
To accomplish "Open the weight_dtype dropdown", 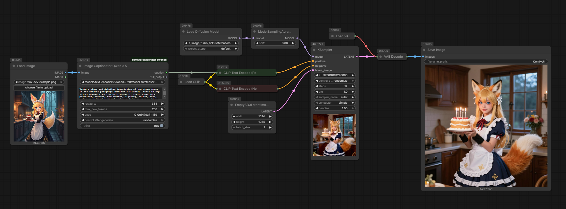I will [x=211, y=49].
